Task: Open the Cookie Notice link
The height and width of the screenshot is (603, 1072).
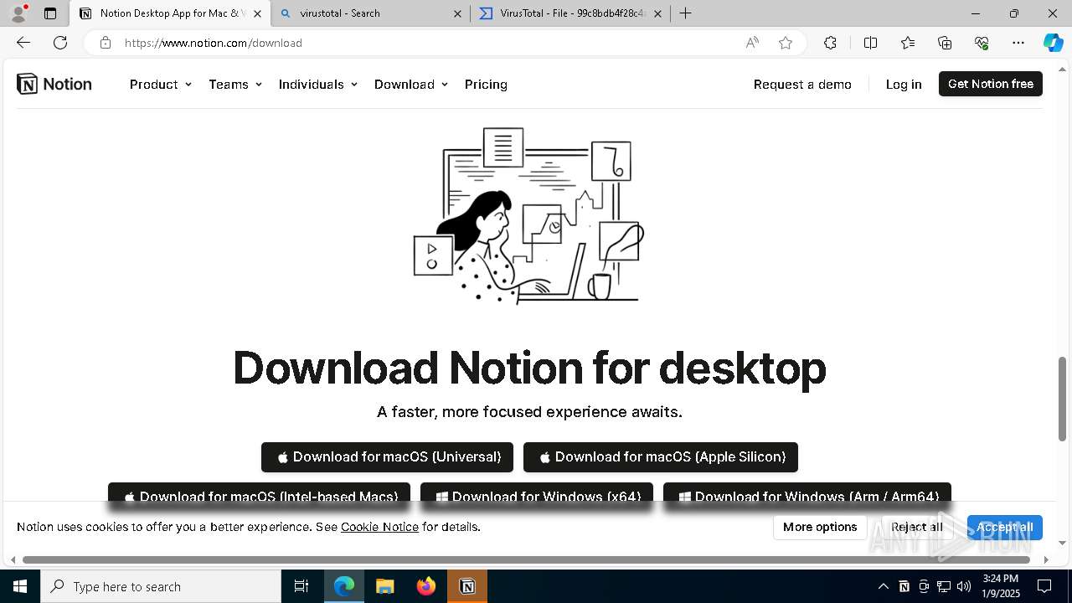Action: click(379, 527)
